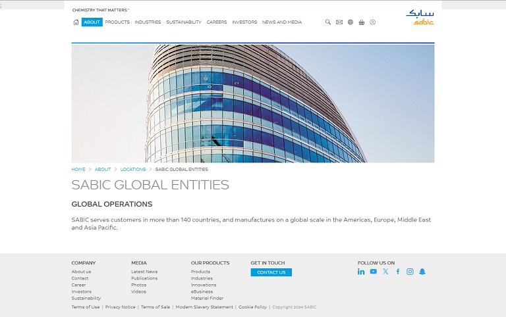Click the Locations breadcrumb link

[x=133, y=170]
